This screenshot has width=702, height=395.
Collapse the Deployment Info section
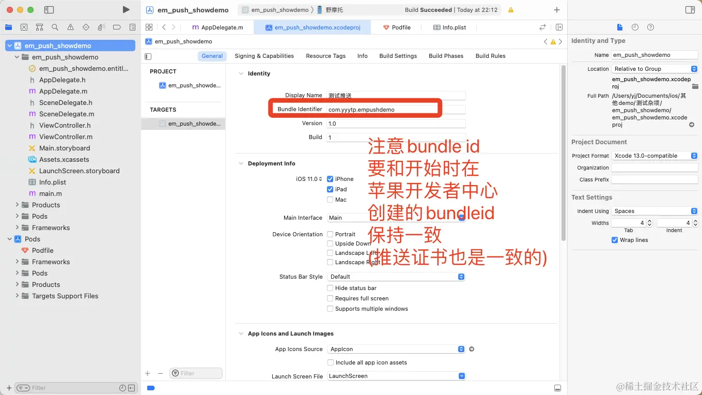coord(241,163)
